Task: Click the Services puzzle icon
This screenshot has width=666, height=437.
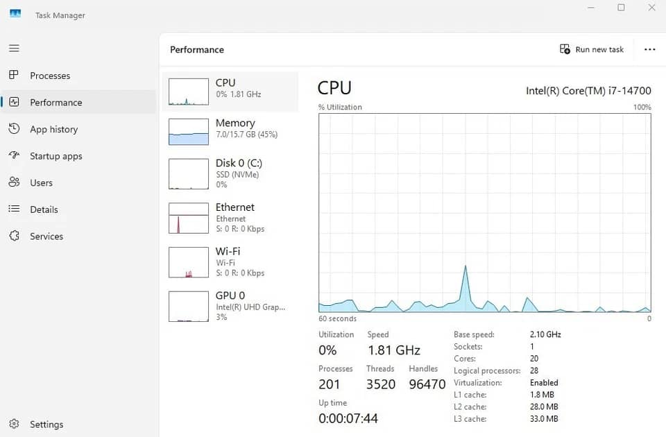Action: pyautogui.click(x=14, y=236)
